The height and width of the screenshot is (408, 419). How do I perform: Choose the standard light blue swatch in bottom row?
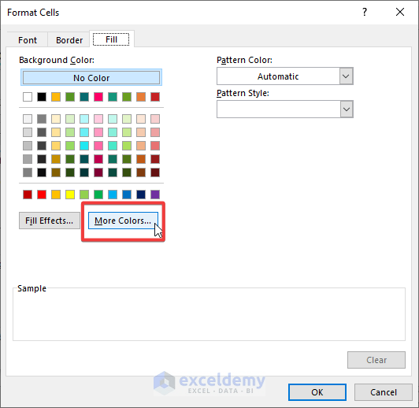pos(113,195)
